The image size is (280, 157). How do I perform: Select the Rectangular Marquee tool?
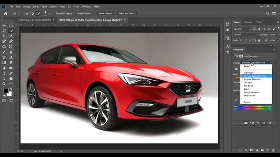11,25
